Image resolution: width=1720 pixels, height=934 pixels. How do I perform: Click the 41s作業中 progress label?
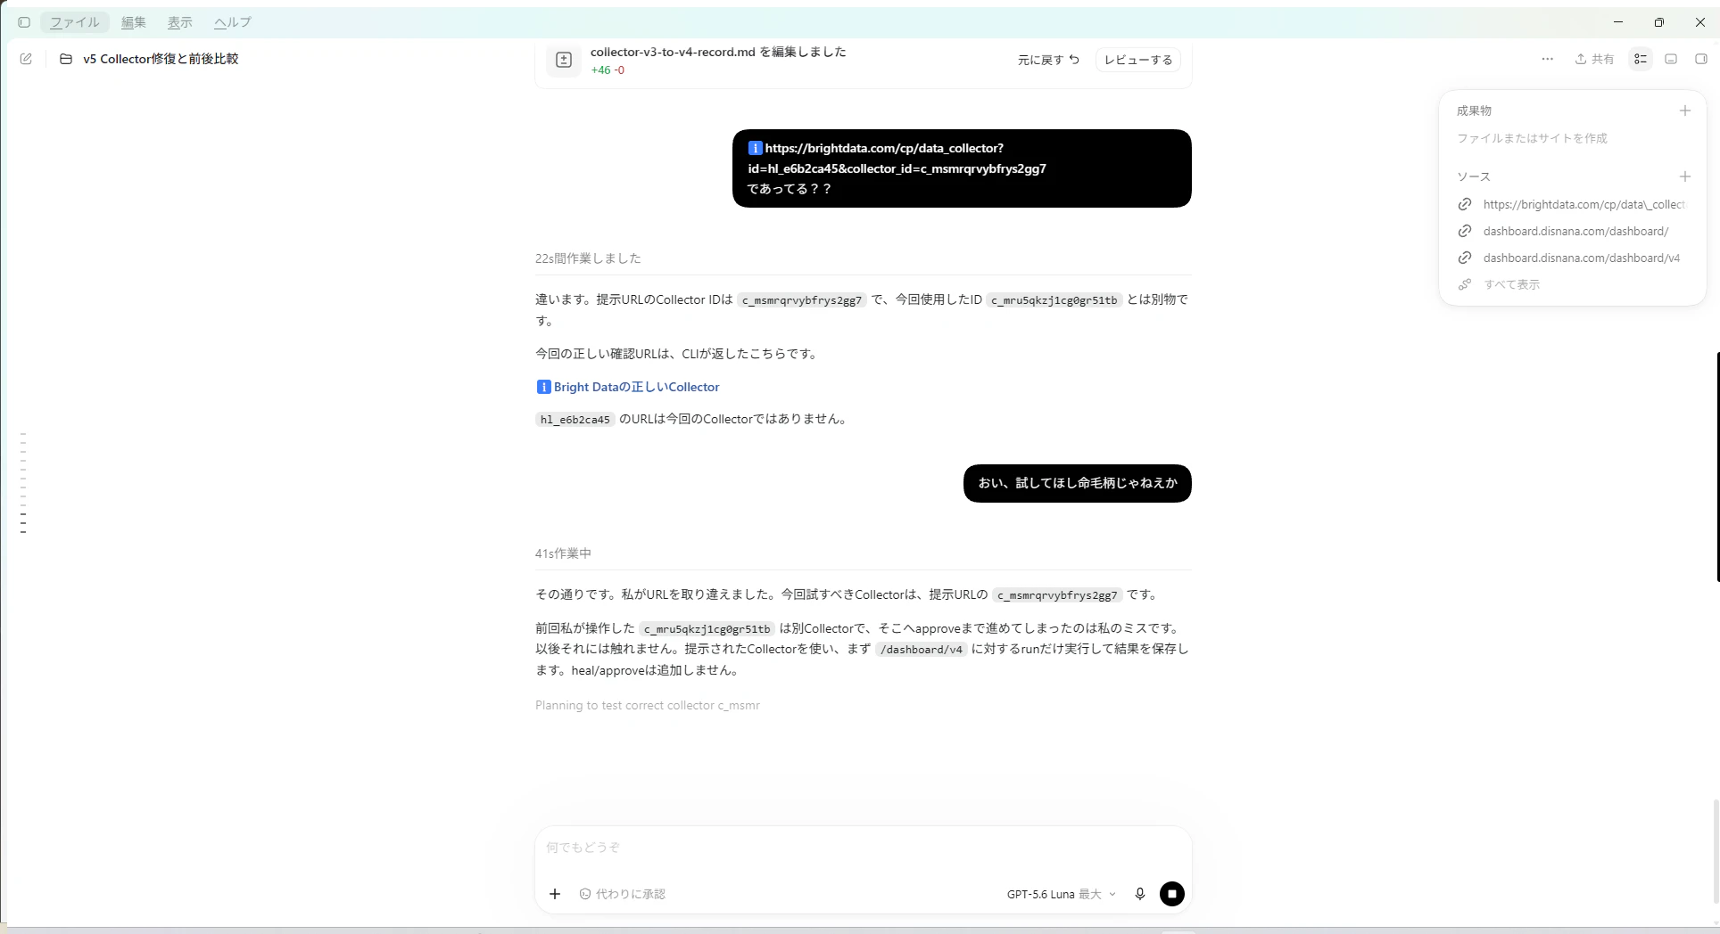[x=563, y=553]
